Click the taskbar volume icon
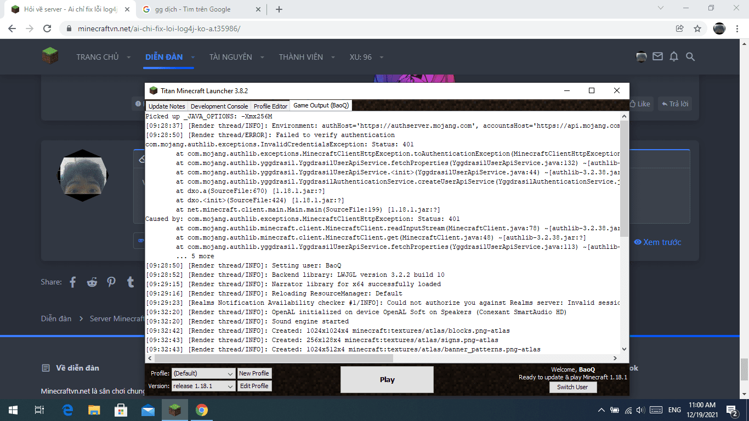This screenshot has width=749, height=421. (640, 410)
